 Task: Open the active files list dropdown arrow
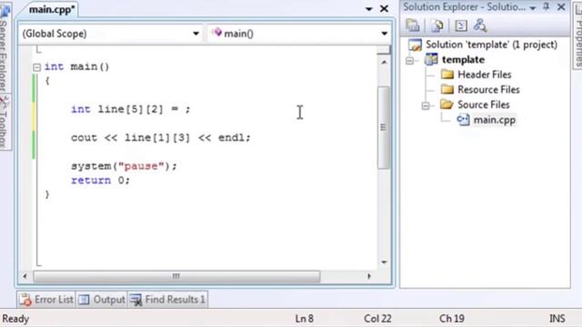(x=368, y=9)
